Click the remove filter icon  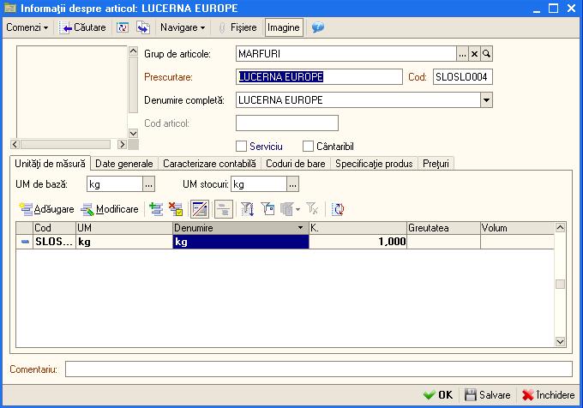click(312, 209)
